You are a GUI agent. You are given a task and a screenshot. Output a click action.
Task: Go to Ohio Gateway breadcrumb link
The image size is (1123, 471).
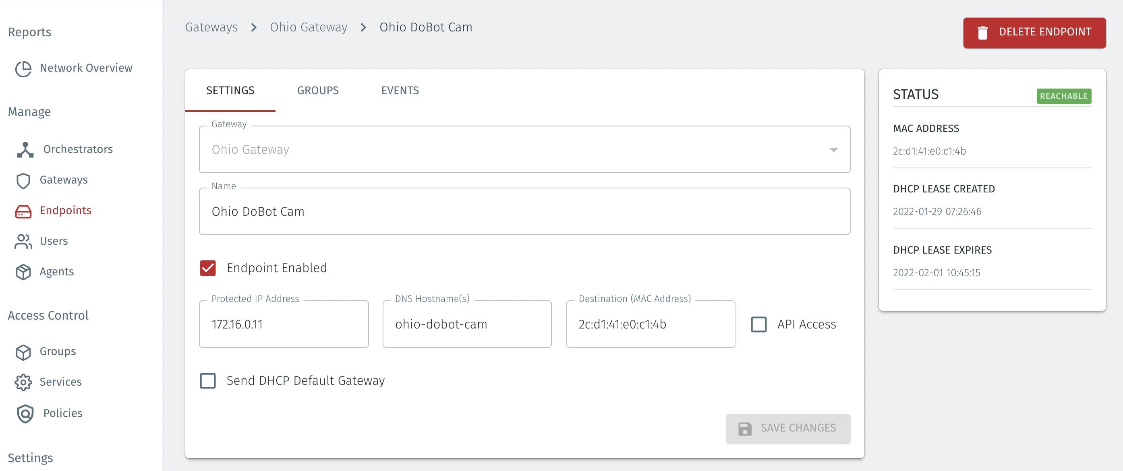(x=308, y=27)
